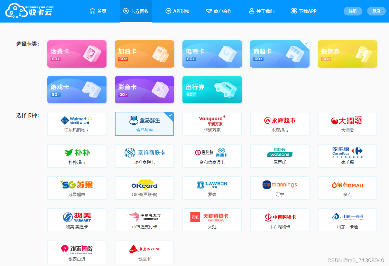
Task: Select 物美·美通卡 Wumart card
Action: point(77,220)
